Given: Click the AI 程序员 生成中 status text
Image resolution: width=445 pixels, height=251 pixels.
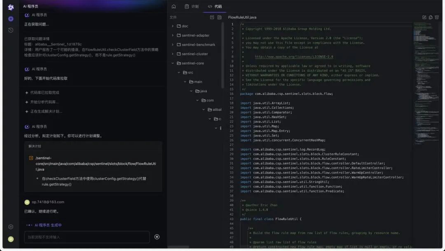Looking at the screenshot, I should coord(48,225).
